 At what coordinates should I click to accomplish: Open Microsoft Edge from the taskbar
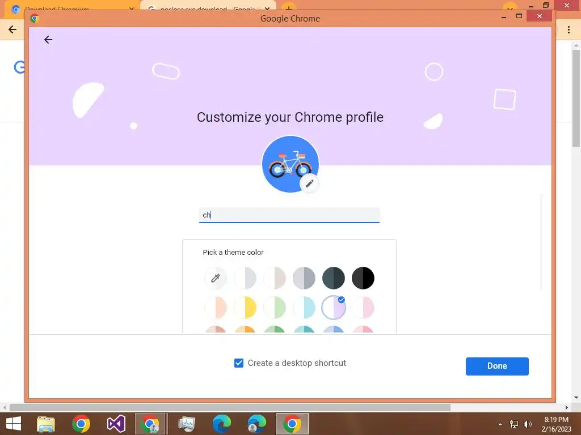coord(222,424)
